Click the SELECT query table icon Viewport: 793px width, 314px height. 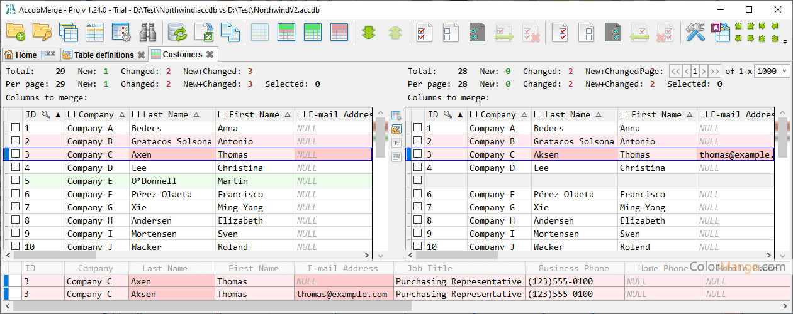pos(95,31)
